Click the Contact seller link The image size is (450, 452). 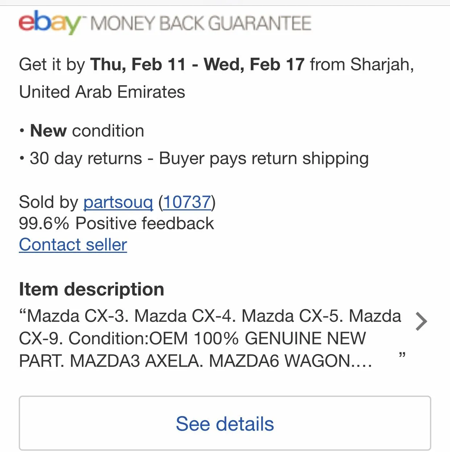pyautogui.click(x=73, y=245)
